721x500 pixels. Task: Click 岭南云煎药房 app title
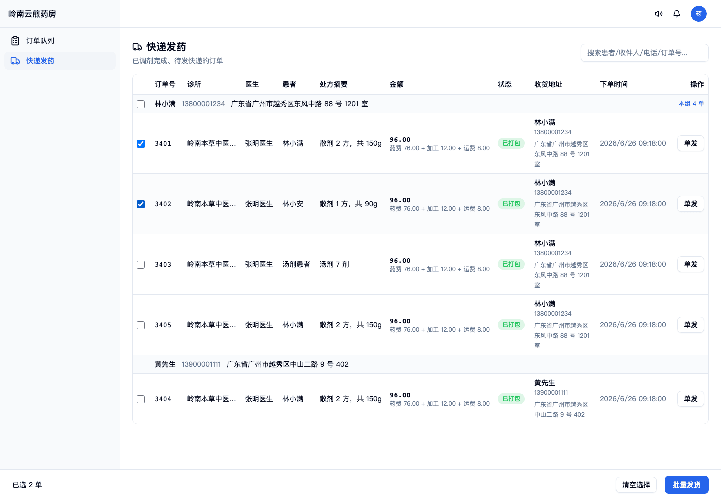click(x=32, y=14)
